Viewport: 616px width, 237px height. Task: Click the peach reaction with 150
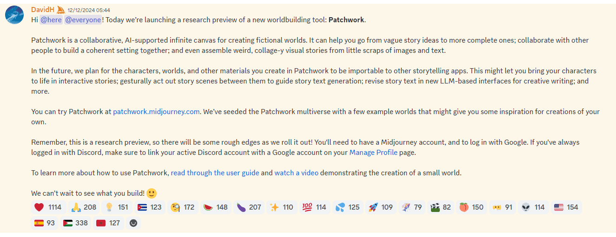click(472, 207)
